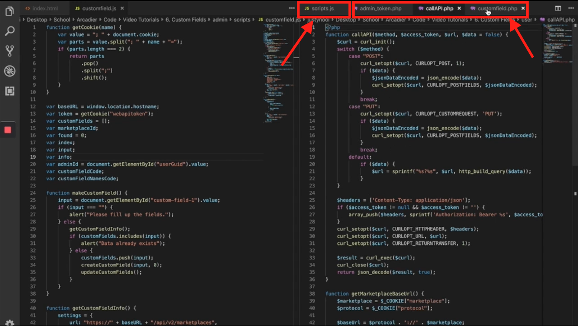Open the Extensions view in activity bar

(x=9, y=91)
